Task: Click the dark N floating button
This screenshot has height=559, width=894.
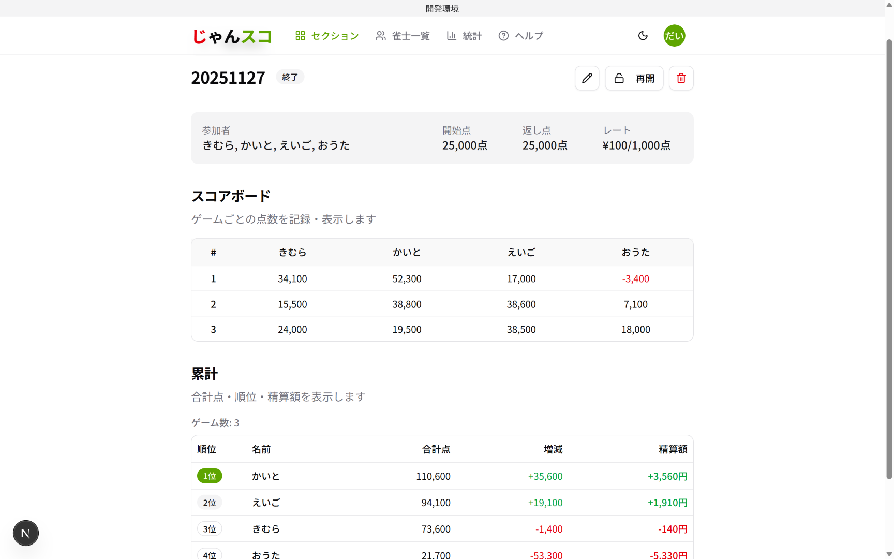Action: pyautogui.click(x=25, y=533)
